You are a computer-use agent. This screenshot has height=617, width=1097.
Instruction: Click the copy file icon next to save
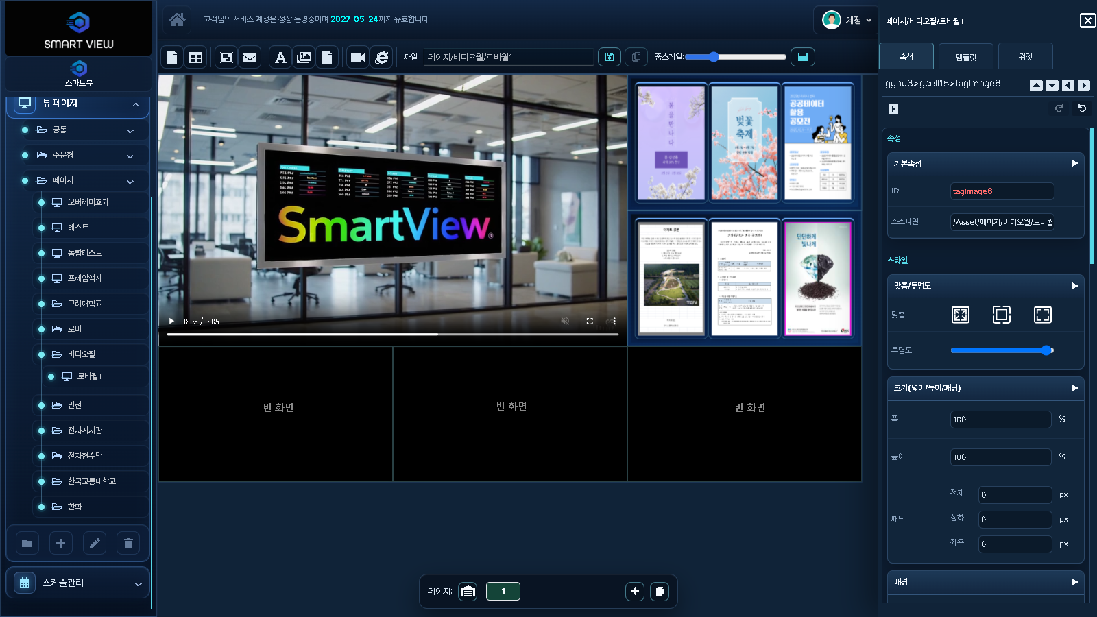point(636,57)
